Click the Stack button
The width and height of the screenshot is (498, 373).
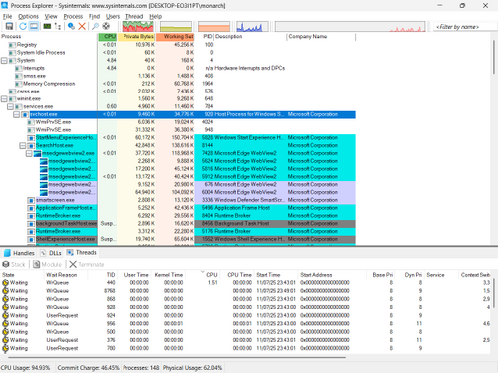click(14, 265)
